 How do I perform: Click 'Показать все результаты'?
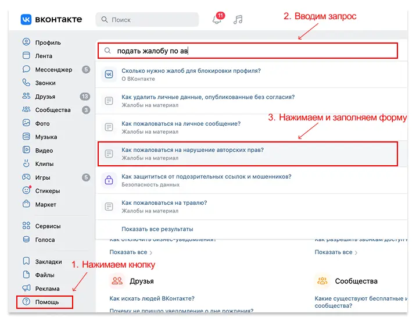(157, 229)
